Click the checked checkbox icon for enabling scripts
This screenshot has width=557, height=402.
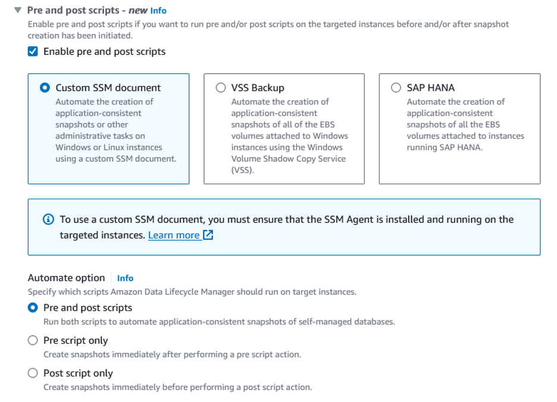coord(32,51)
